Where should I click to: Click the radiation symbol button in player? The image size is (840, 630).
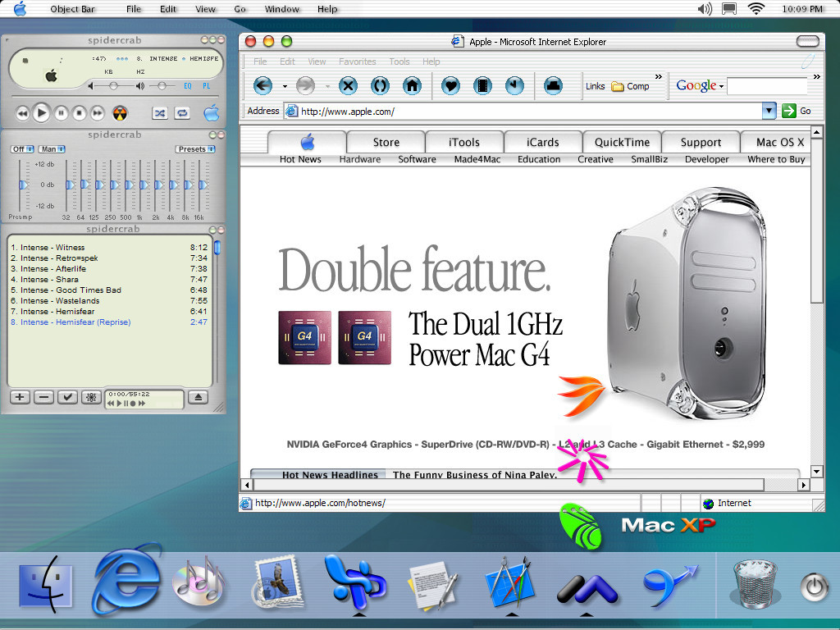click(120, 113)
